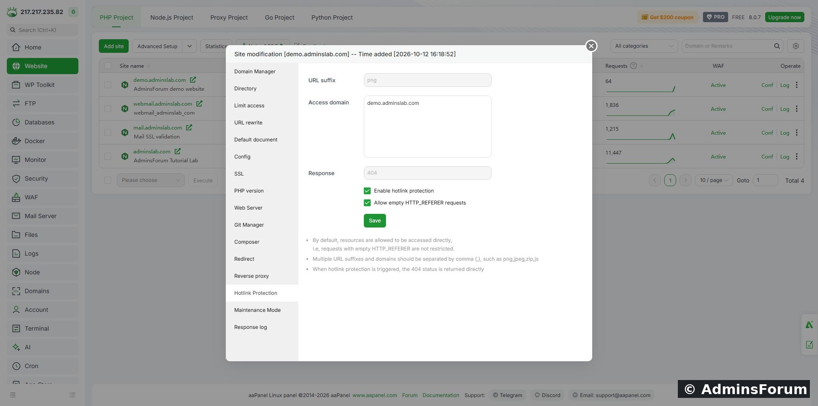Open Files manager
The image size is (818, 406).
43,235
